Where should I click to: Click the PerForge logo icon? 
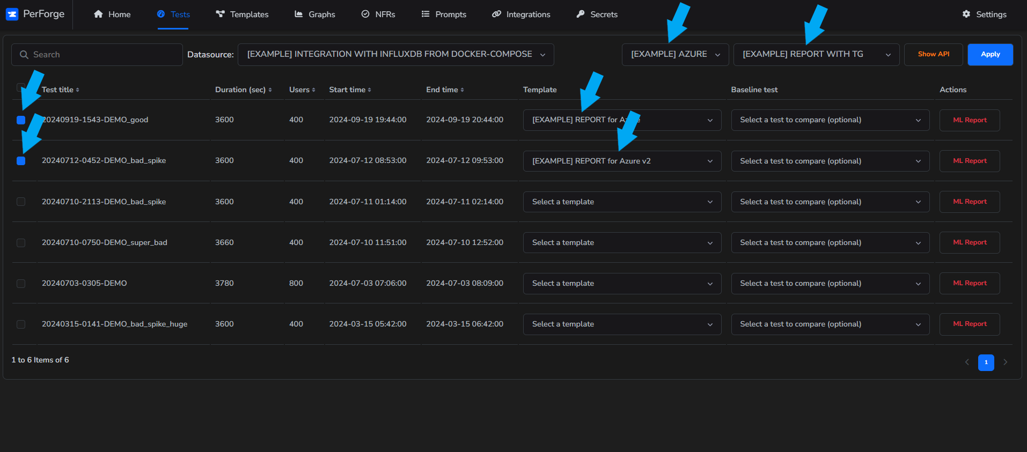[x=12, y=14]
